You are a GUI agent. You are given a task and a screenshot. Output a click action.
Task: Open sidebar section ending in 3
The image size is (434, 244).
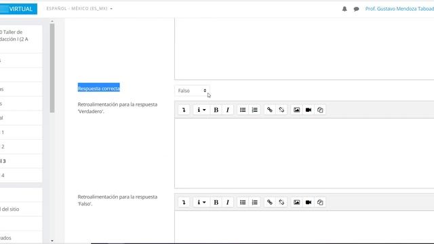pyautogui.click(x=21, y=161)
